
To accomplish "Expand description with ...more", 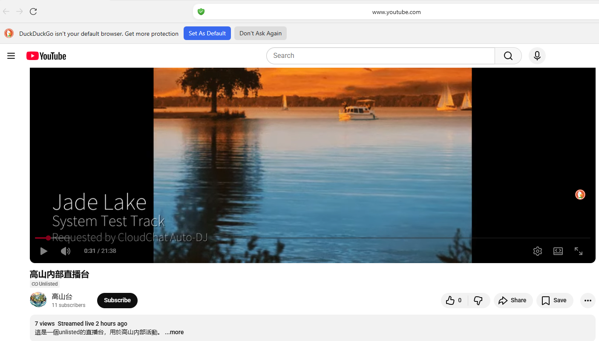I will (x=174, y=332).
